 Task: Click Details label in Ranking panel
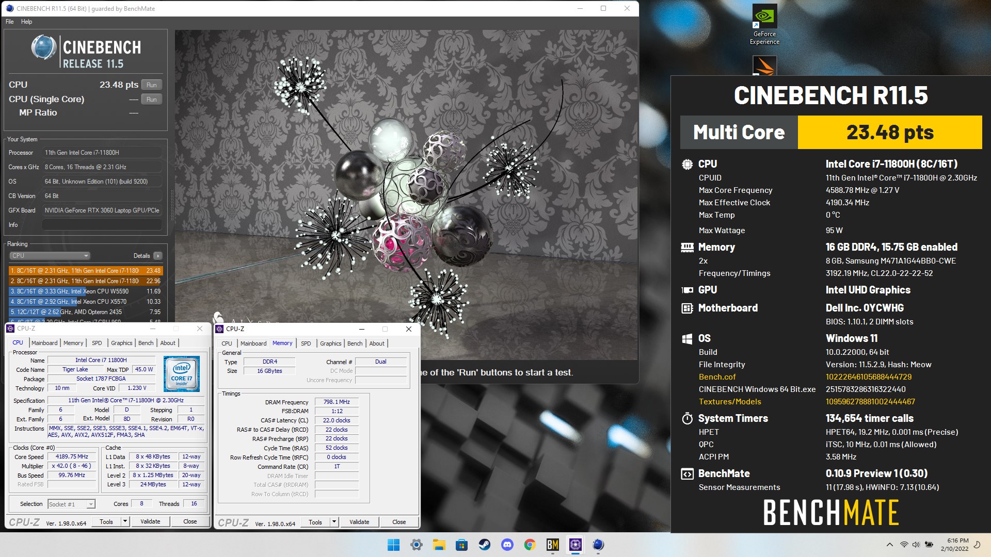(141, 256)
